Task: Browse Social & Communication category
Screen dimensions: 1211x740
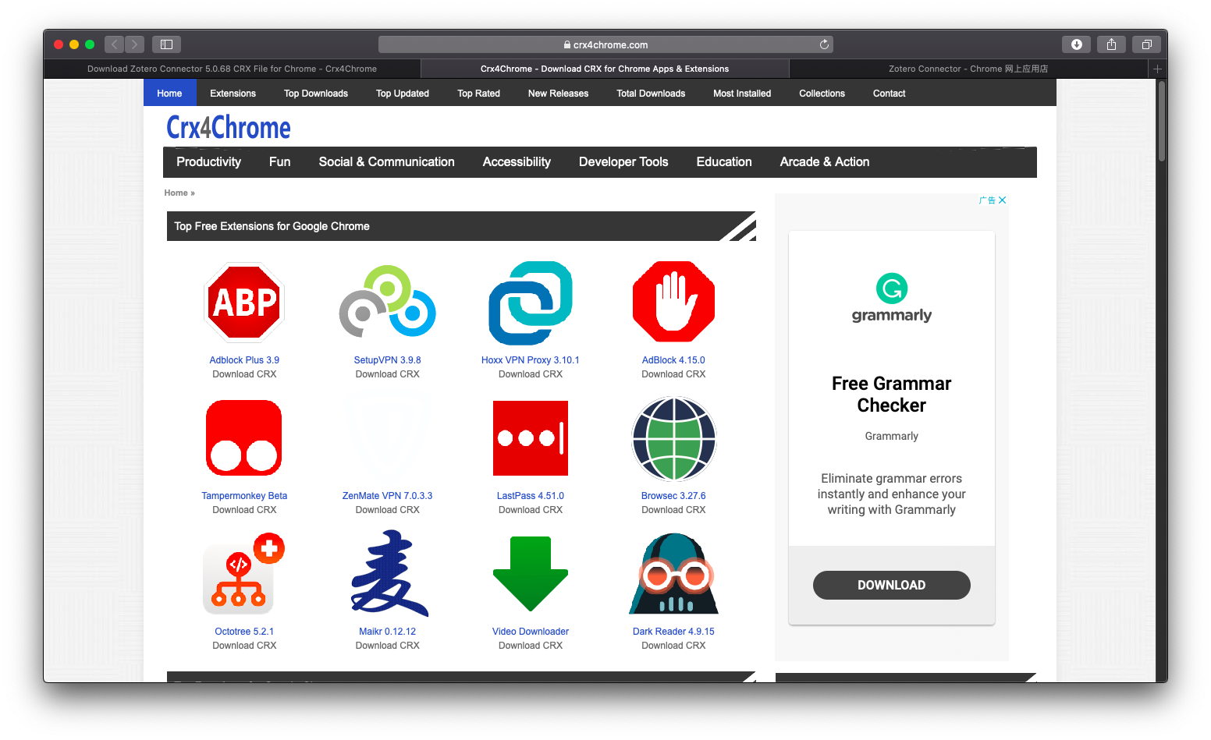Action: coord(386,161)
